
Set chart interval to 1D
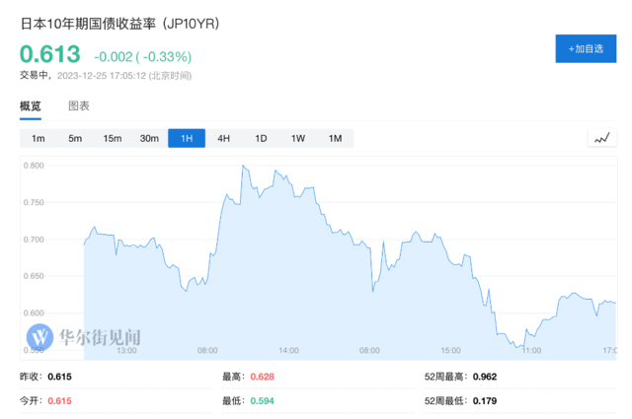pyautogui.click(x=261, y=138)
